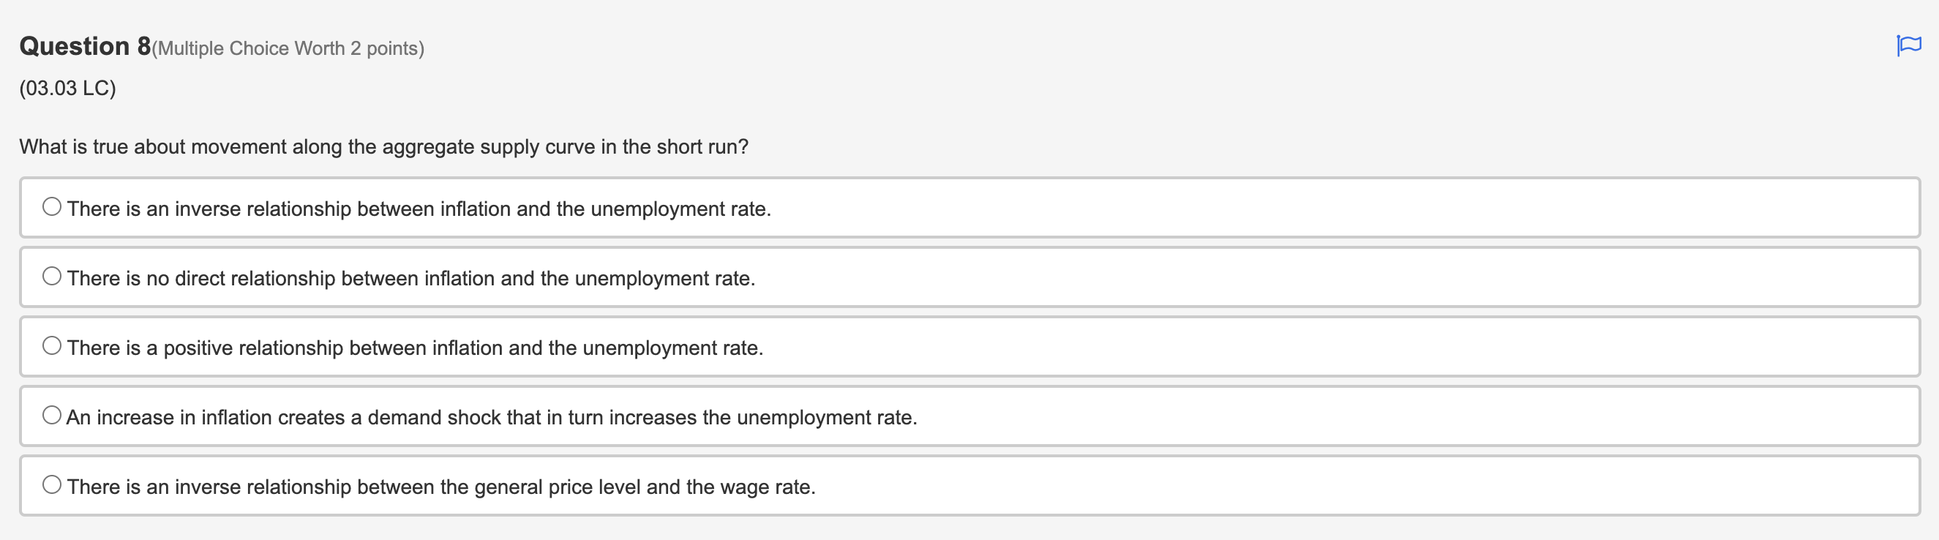Select the radio button for the inverse relationship answer
This screenshot has width=1939, height=540.
tap(51, 206)
